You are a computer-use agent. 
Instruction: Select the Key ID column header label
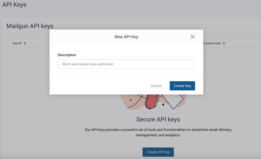click(17, 43)
